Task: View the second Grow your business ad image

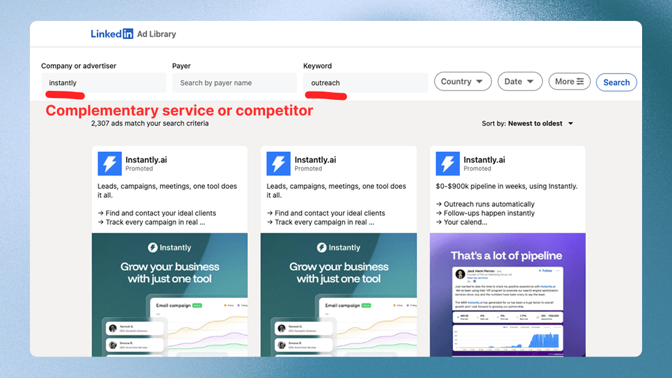Action: click(339, 295)
